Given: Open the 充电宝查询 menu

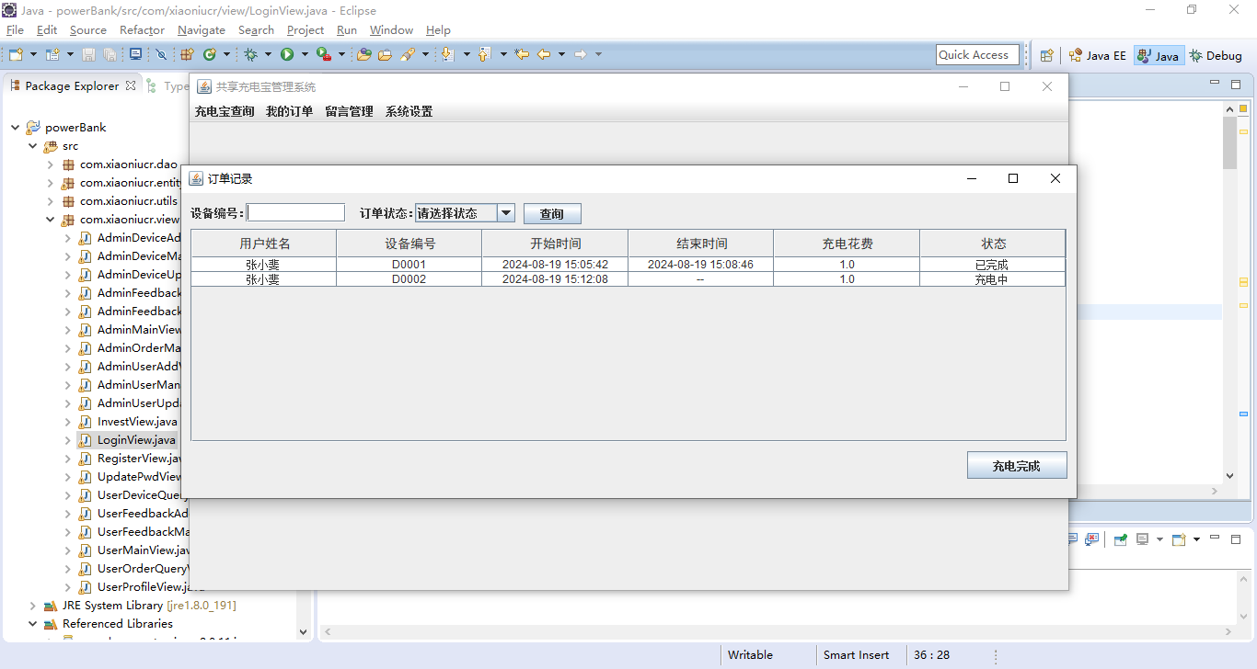Looking at the screenshot, I should tap(225, 111).
